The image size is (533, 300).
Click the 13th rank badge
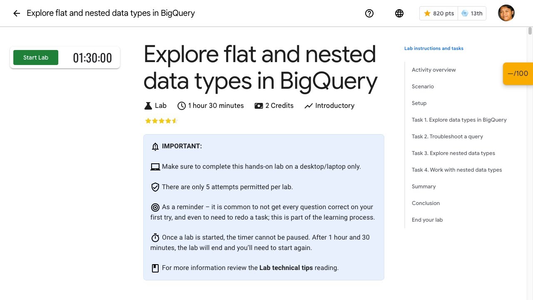click(472, 13)
